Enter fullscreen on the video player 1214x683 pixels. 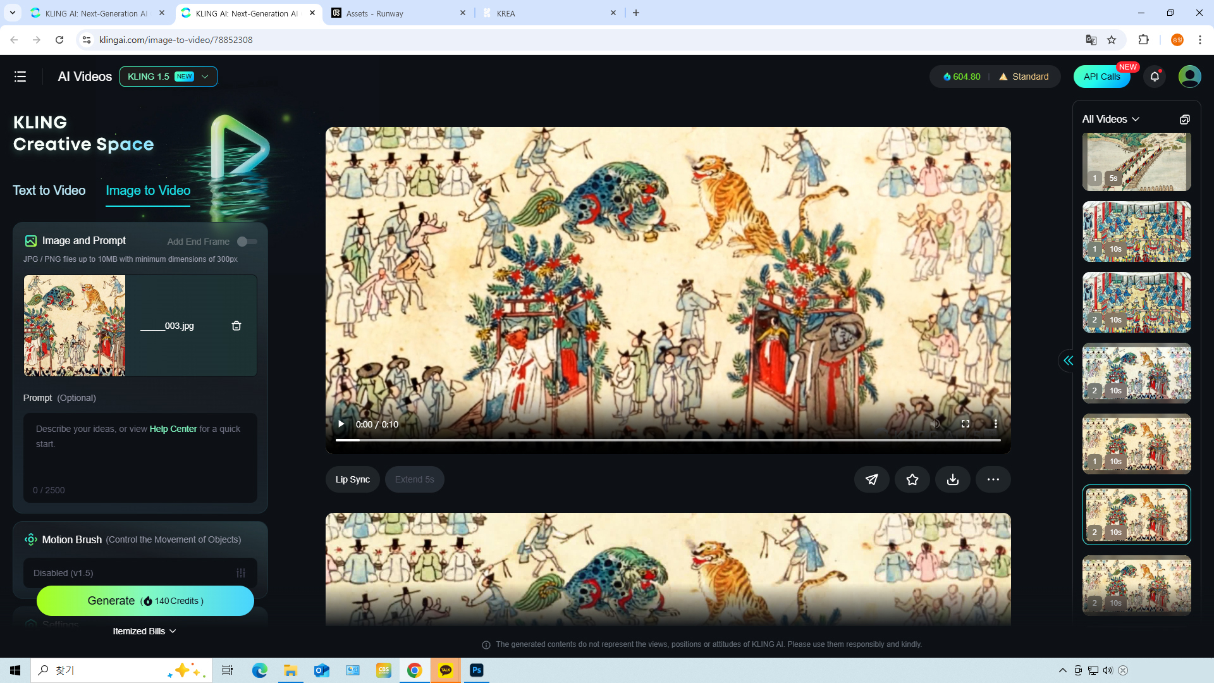pos(965,424)
